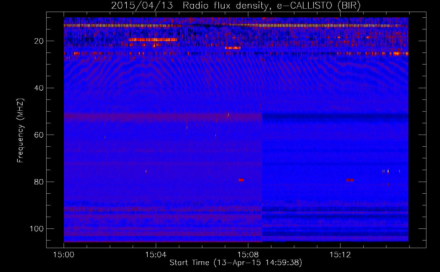Click the 100 MHz frequency tick label
The width and height of the screenshot is (440, 272).
pyautogui.click(x=37, y=229)
